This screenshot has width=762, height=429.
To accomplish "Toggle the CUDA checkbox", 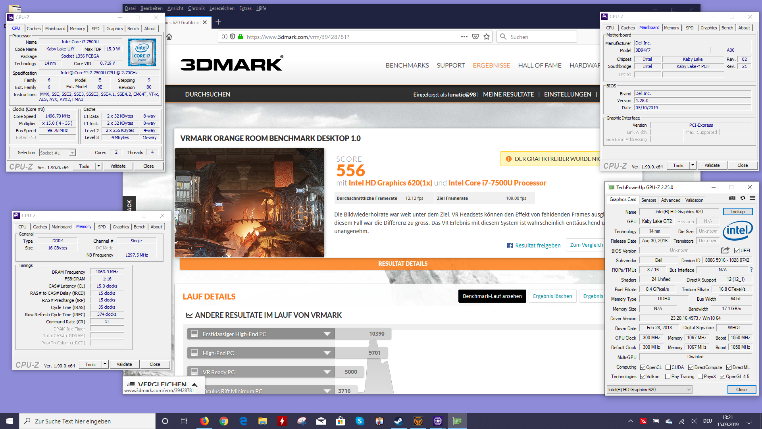I will [x=668, y=367].
